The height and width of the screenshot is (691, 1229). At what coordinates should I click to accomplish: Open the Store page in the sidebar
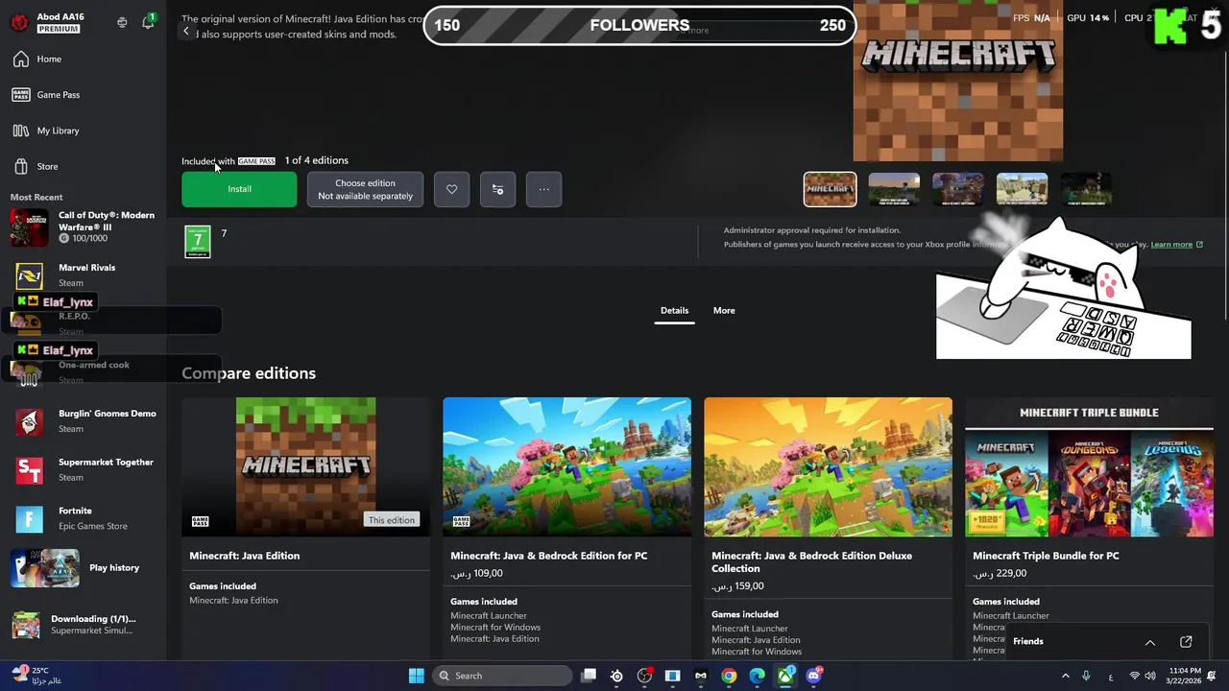point(47,166)
